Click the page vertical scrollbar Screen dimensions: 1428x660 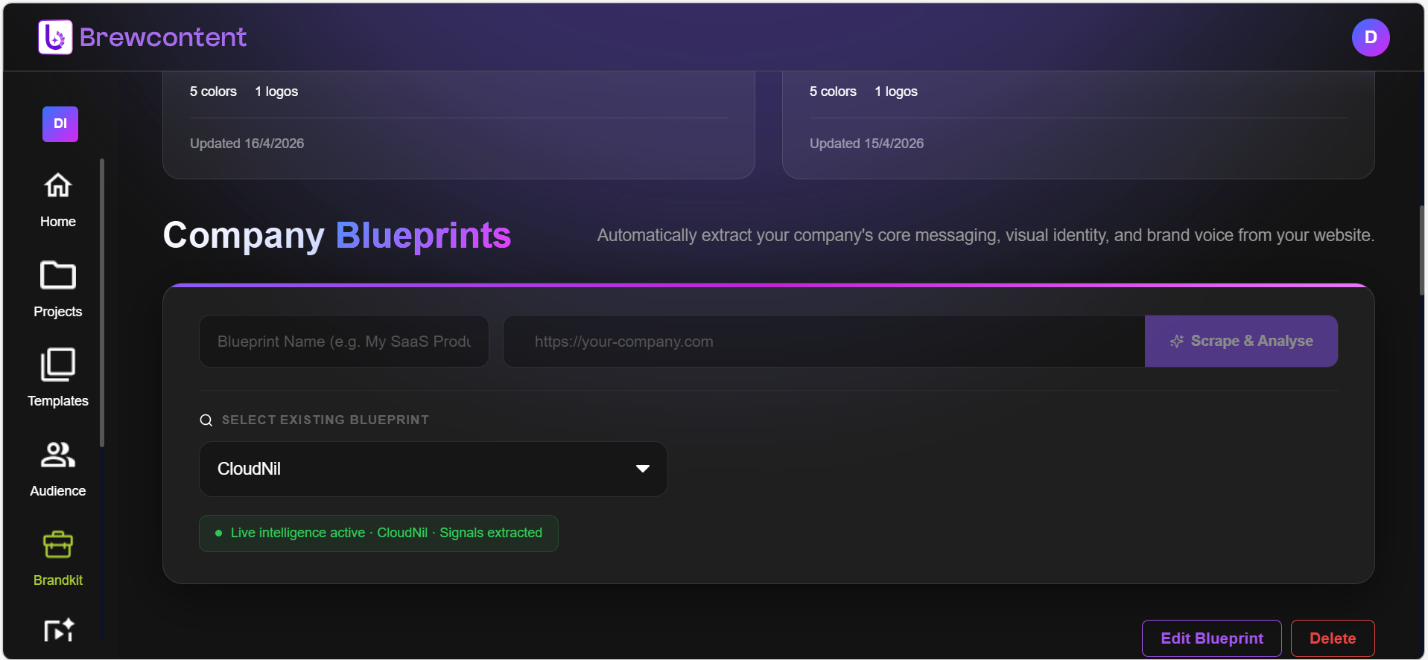click(x=1422, y=251)
